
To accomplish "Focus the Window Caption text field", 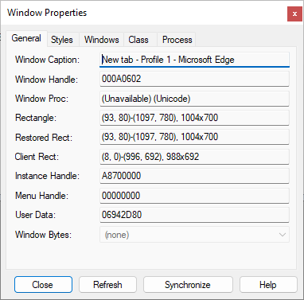I will click(194, 60).
